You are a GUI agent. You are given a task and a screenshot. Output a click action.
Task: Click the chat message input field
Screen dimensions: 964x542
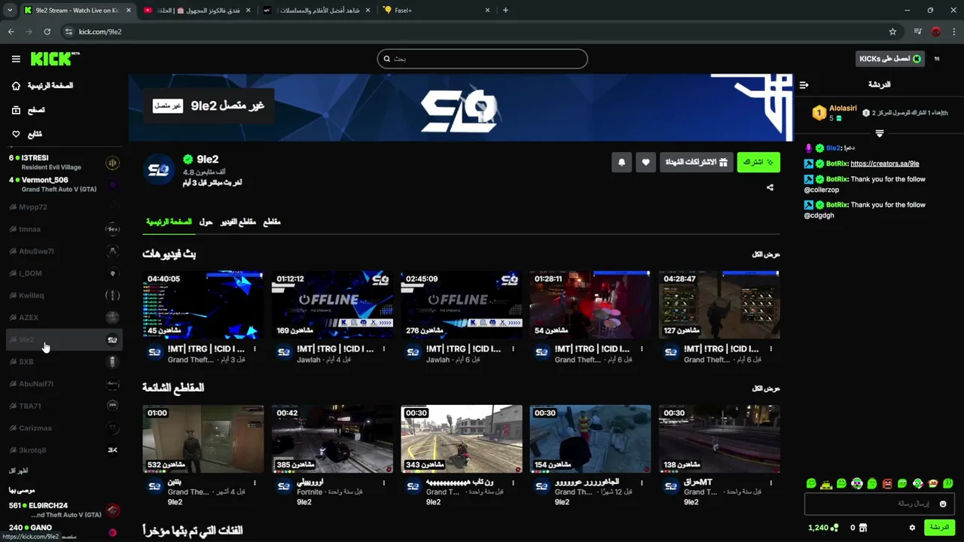880,504
